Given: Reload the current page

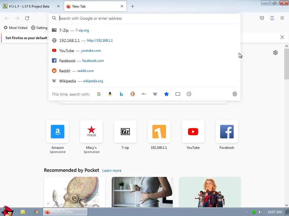Looking at the screenshot, I should click(x=27, y=18).
